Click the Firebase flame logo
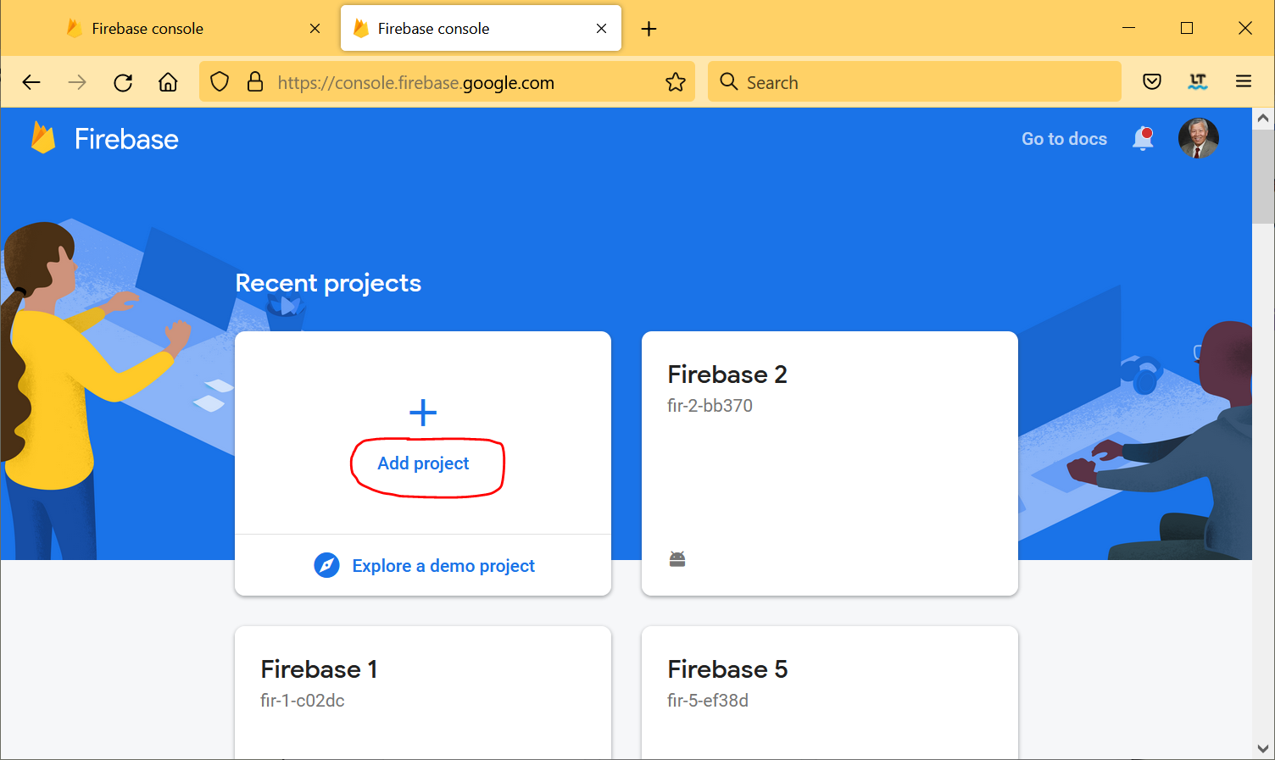 click(x=43, y=138)
